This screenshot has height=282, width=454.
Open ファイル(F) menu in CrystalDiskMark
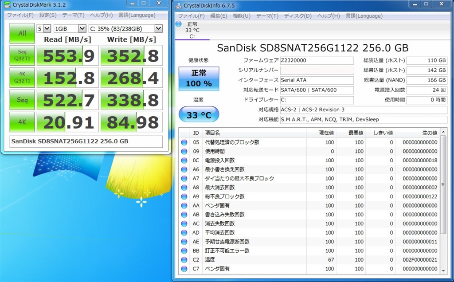(x=20, y=15)
